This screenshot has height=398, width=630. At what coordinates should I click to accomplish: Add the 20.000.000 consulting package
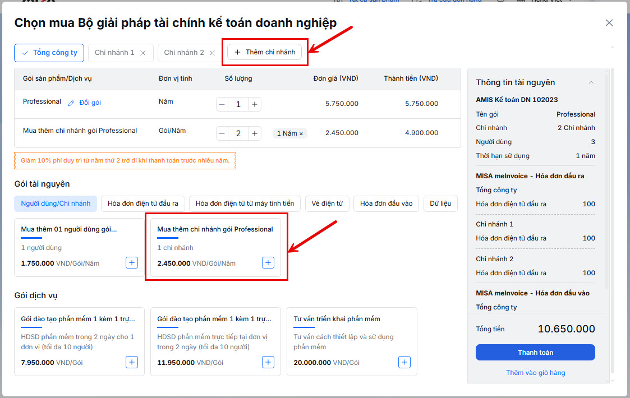point(404,362)
